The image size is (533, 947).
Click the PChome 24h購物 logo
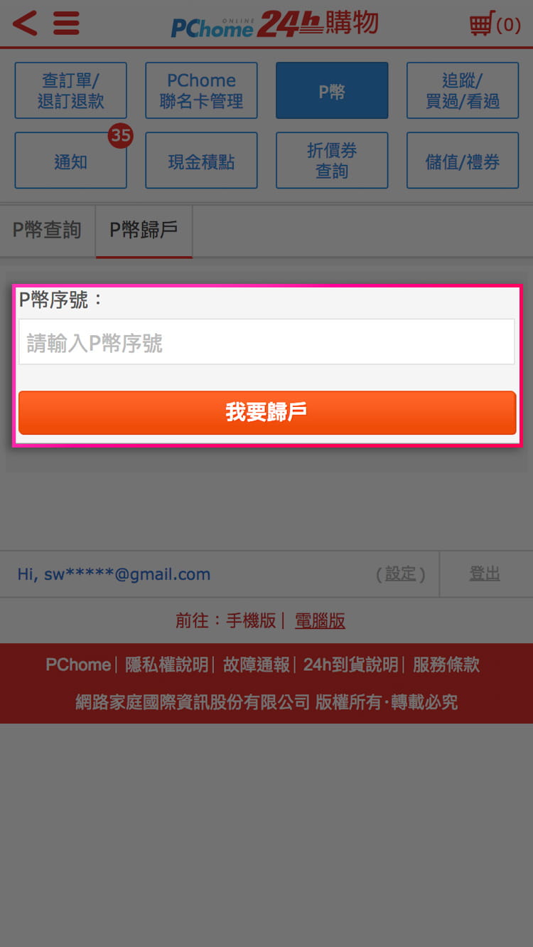(274, 24)
